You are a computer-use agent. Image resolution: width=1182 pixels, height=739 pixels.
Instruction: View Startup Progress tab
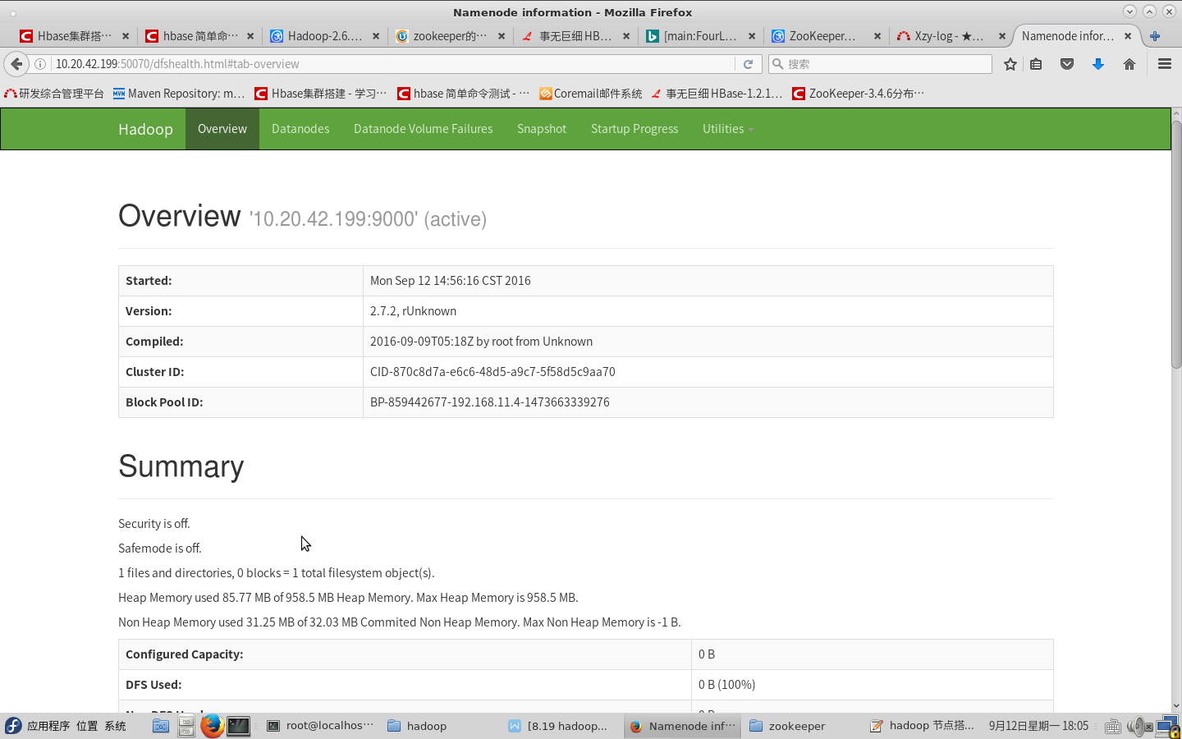(x=635, y=129)
